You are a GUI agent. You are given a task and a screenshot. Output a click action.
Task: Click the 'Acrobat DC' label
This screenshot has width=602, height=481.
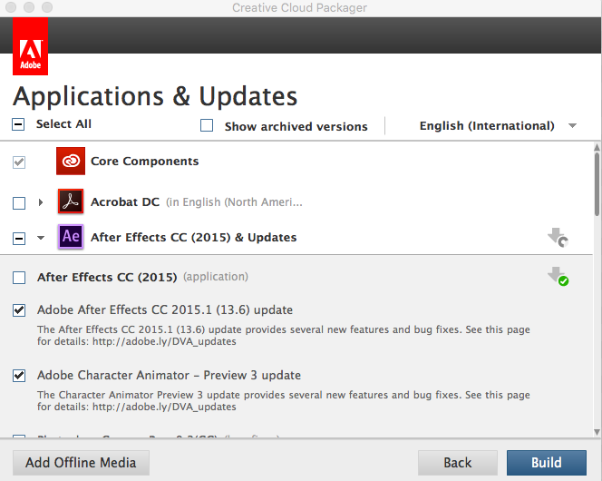[x=125, y=201]
